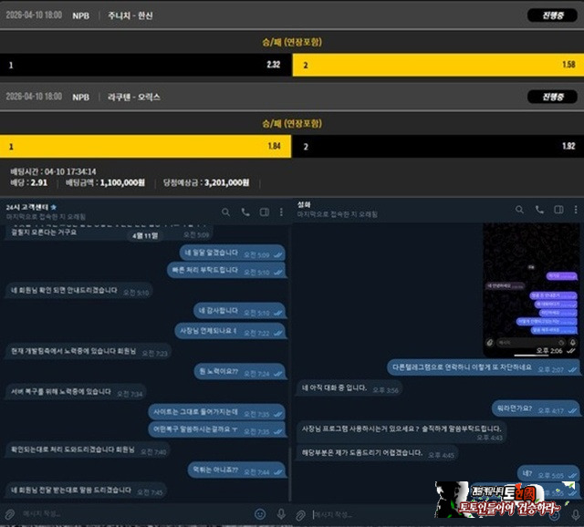Click the 배팅금액 1,100,000원 value
The image size is (584, 527).
tap(122, 182)
